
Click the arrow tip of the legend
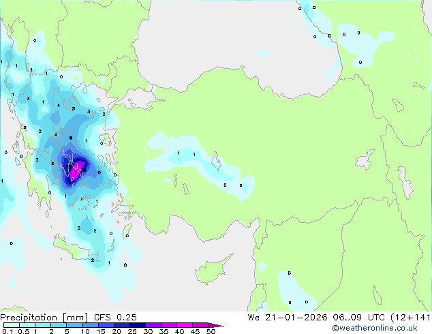point(221,325)
